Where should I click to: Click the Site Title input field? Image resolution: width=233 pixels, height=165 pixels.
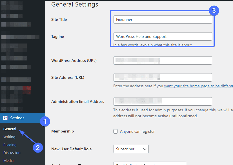click(x=163, y=19)
